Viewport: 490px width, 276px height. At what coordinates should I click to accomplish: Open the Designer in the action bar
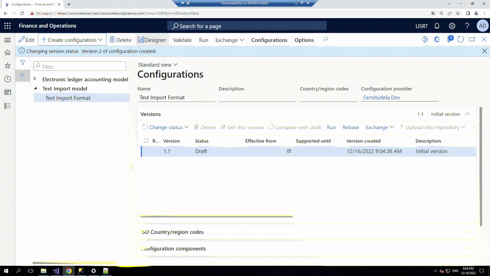pos(152,40)
